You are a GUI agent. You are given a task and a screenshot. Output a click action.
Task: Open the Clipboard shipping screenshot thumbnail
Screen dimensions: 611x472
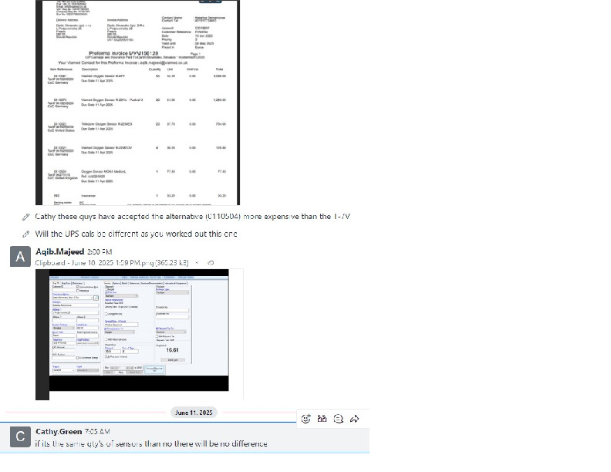click(x=132, y=334)
